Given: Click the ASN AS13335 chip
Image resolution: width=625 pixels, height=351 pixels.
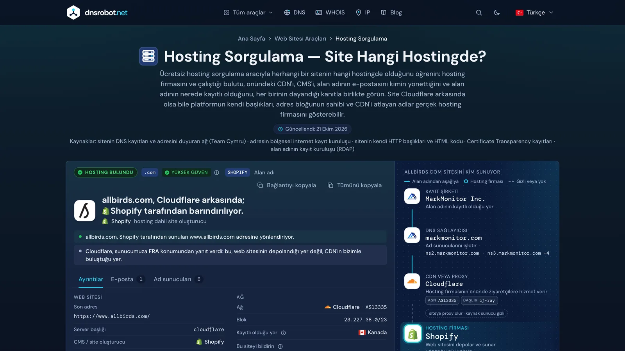Looking at the screenshot, I should [x=442, y=300].
